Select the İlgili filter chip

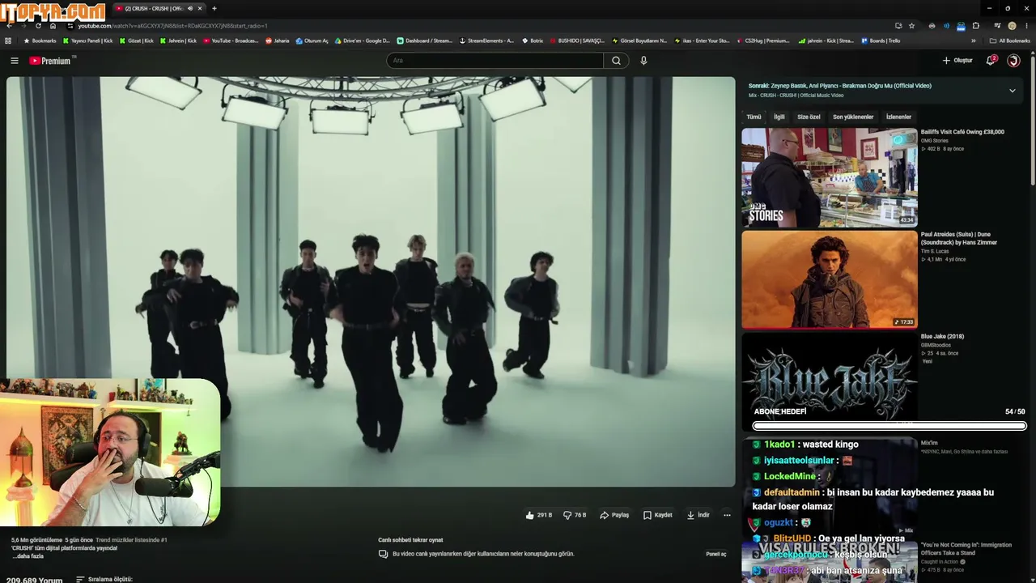point(779,117)
